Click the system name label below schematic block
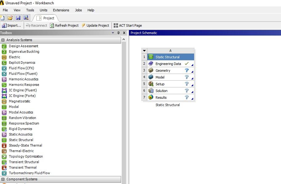 [168, 105]
